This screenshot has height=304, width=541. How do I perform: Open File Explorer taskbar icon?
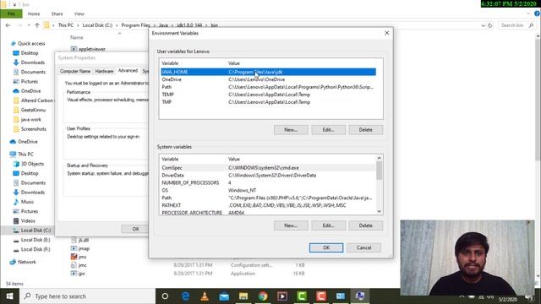tap(243, 296)
